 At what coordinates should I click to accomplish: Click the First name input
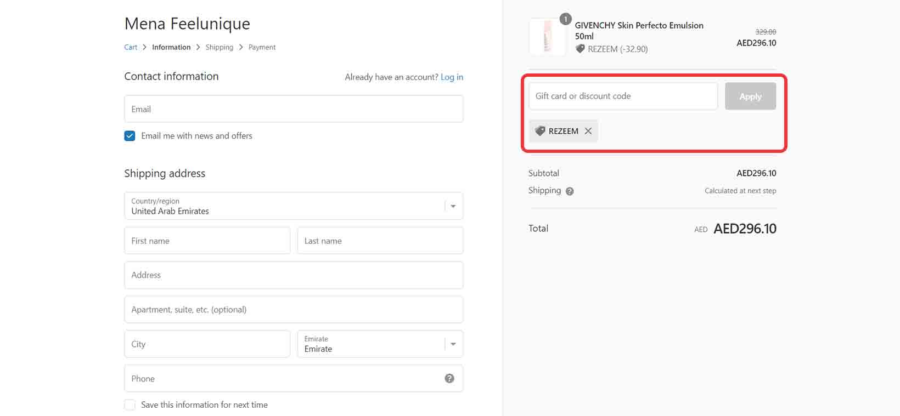pos(207,241)
